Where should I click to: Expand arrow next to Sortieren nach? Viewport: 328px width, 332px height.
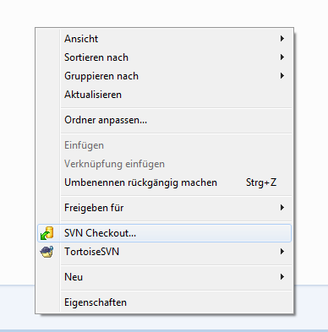282,57
